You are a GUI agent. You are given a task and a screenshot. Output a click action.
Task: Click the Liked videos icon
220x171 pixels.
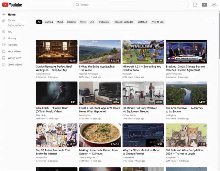pyautogui.click(x=4, y=64)
